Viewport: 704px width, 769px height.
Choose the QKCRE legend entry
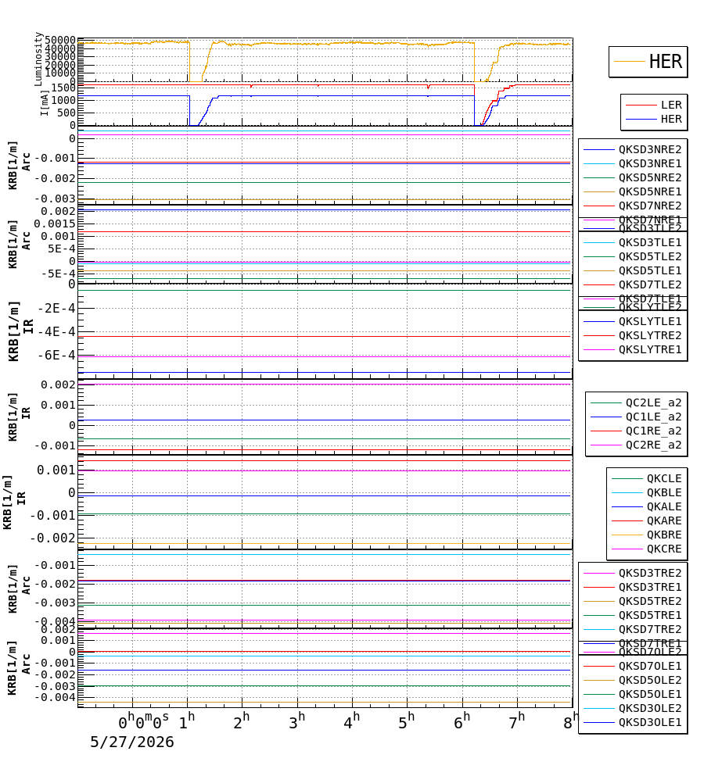[664, 549]
